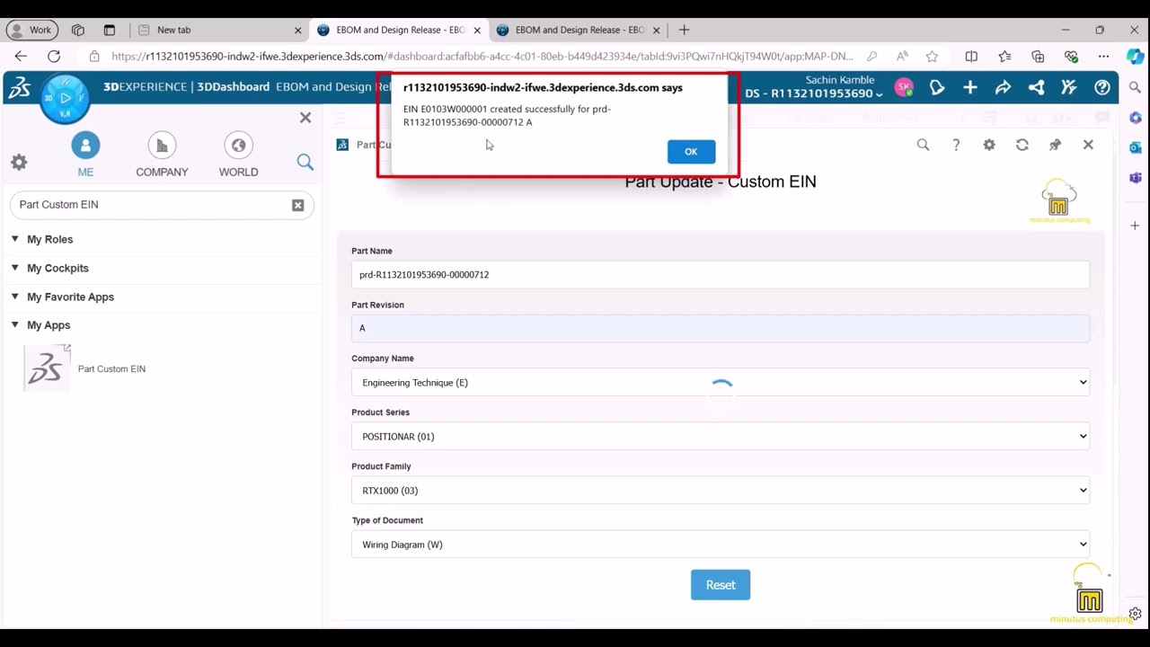Click the Part Name input field
1150x647 pixels.
(x=721, y=274)
